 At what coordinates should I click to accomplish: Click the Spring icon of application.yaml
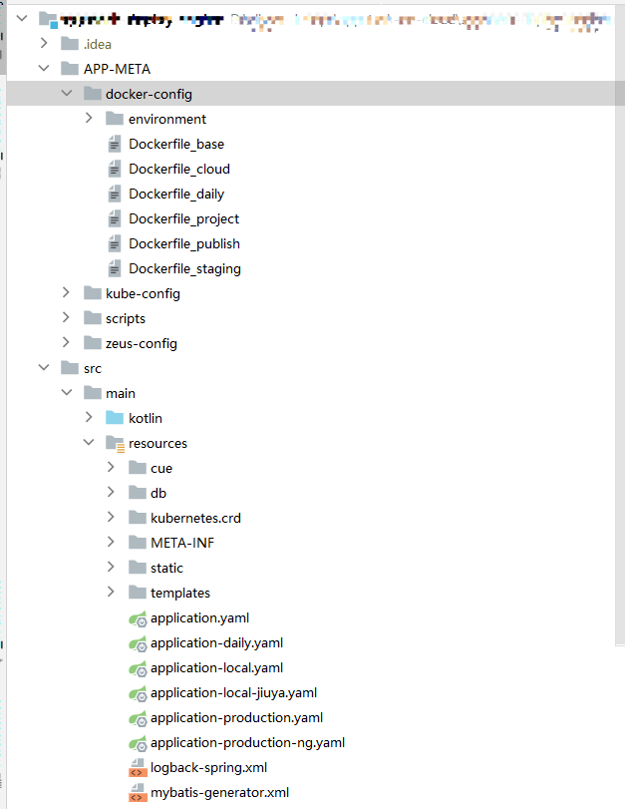click(138, 618)
